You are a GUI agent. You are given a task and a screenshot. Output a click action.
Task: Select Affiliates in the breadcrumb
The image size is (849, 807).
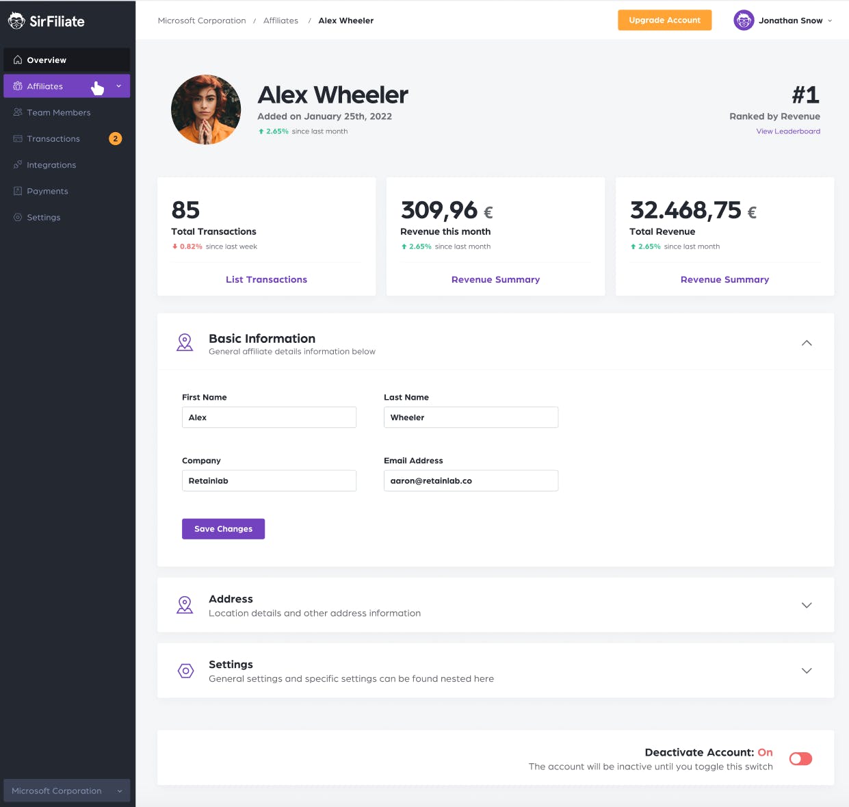pos(280,21)
